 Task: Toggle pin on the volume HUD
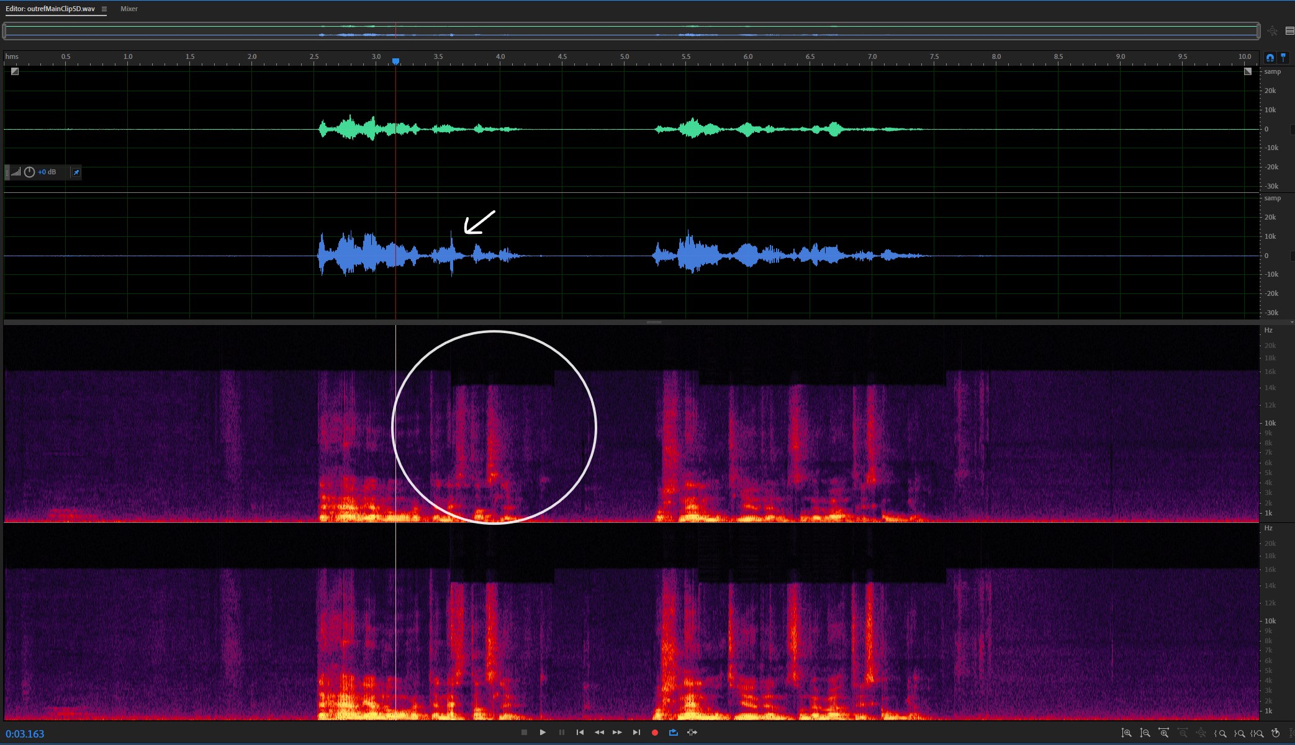[x=76, y=172]
